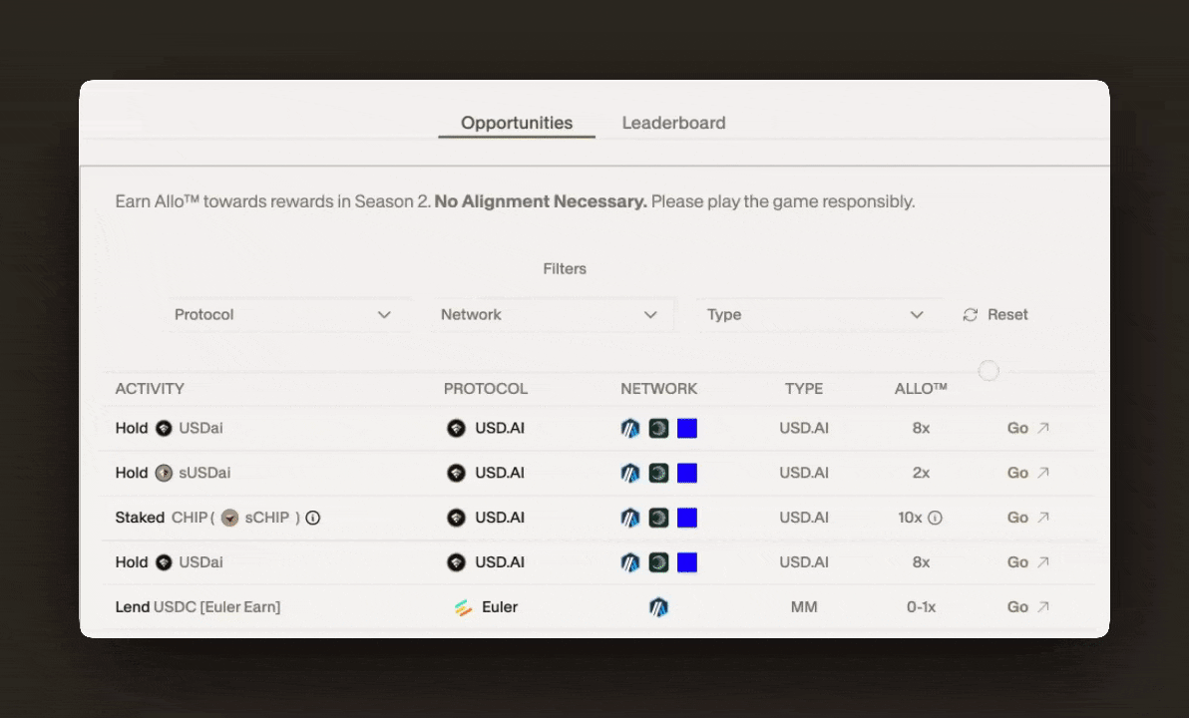Click USD.AI protocol logo in Staked CHIP row
The width and height of the screenshot is (1189, 718).
pos(456,518)
